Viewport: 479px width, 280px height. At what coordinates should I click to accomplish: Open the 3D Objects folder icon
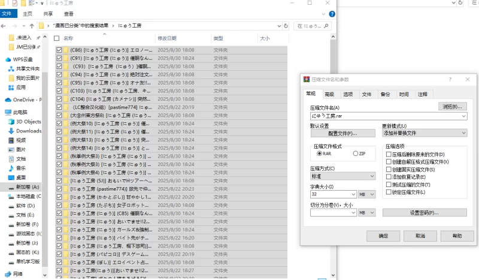[11, 121]
